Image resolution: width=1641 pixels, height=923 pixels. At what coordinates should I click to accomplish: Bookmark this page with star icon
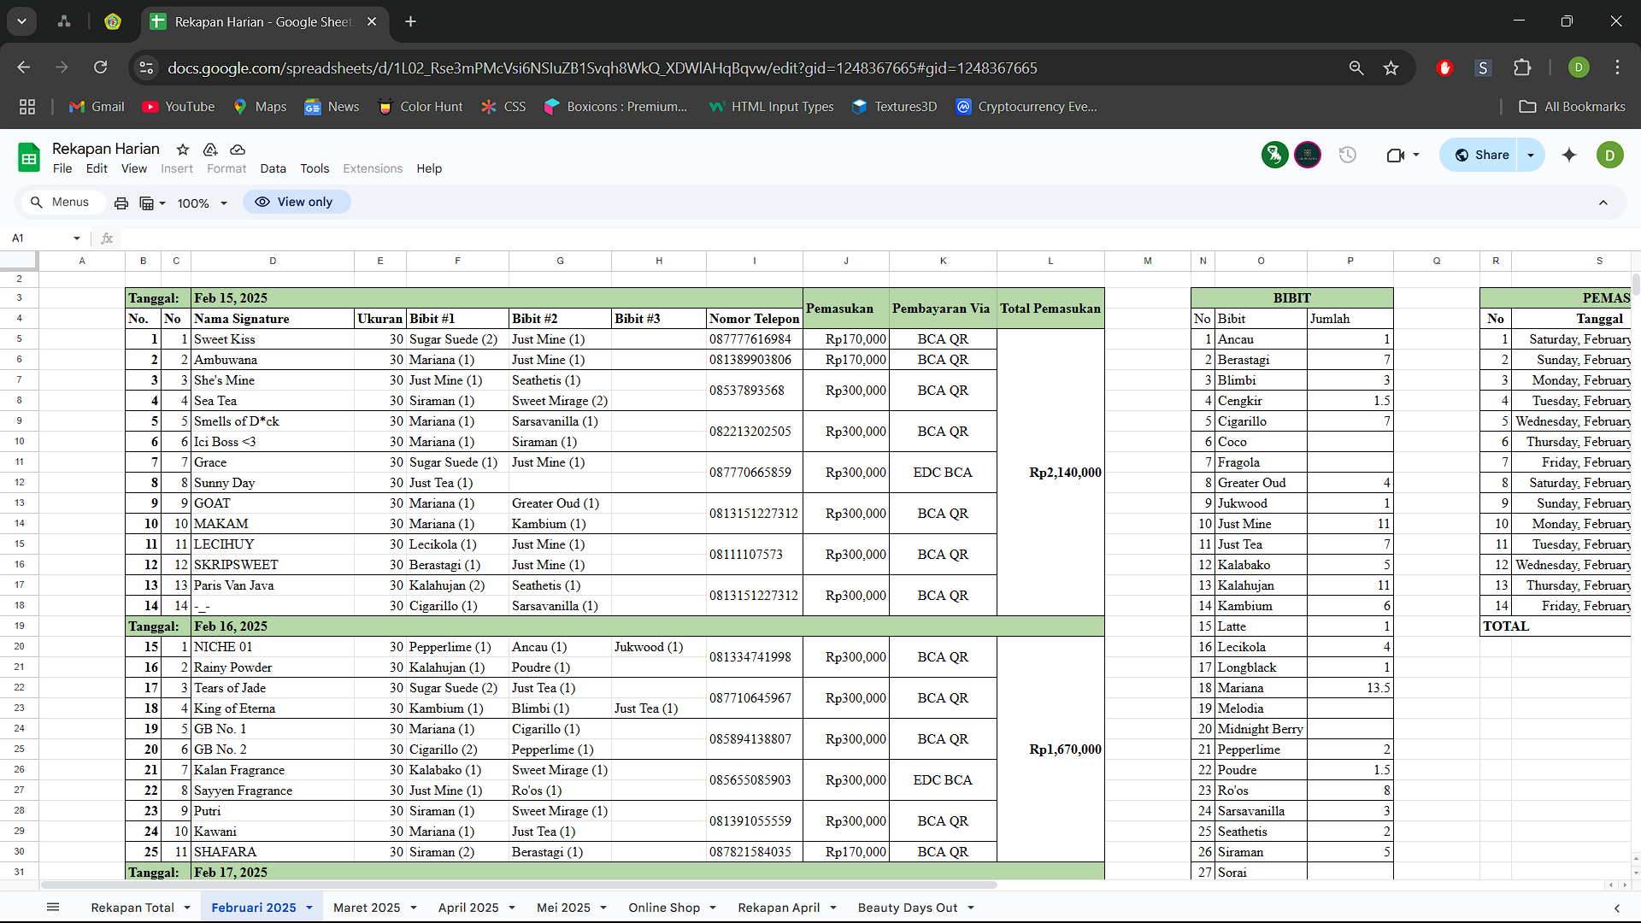coord(1391,68)
